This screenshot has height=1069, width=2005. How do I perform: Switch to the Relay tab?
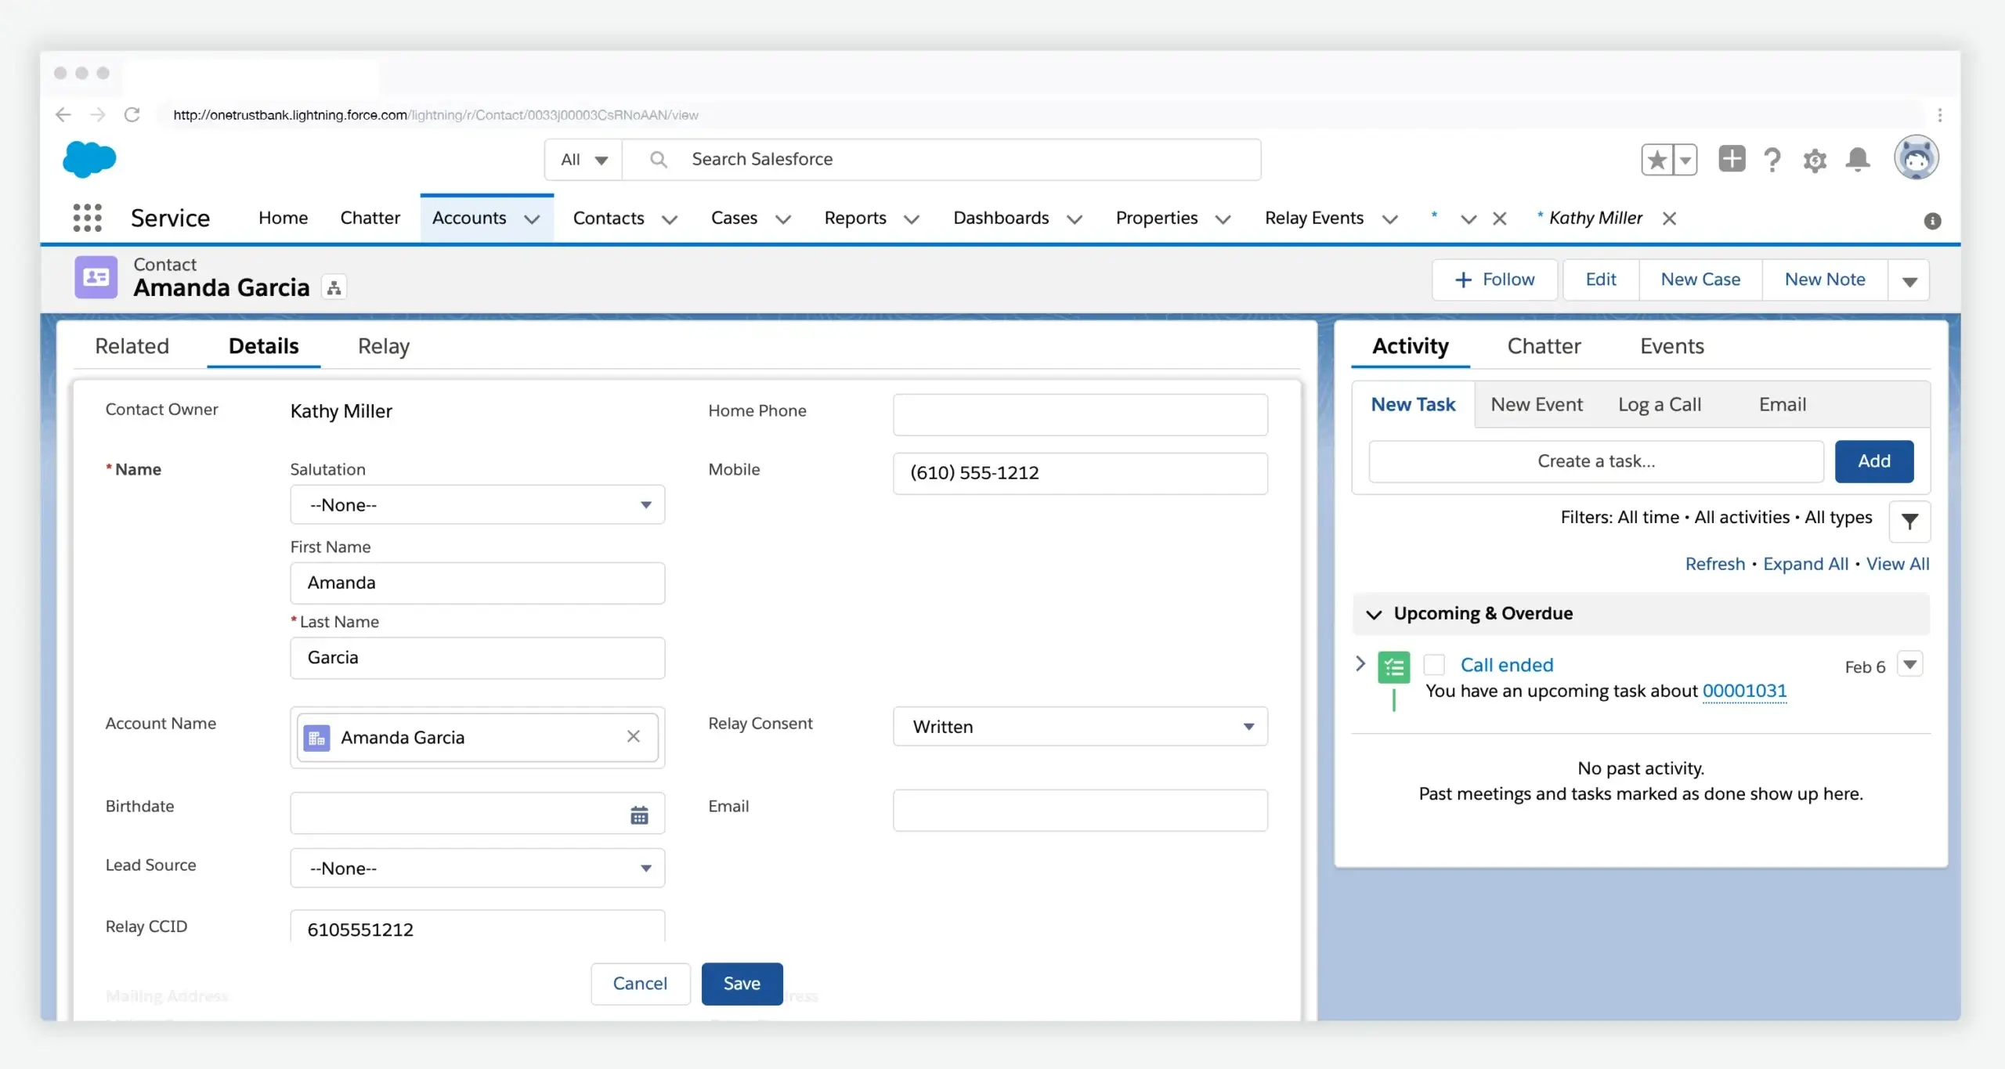click(x=384, y=346)
